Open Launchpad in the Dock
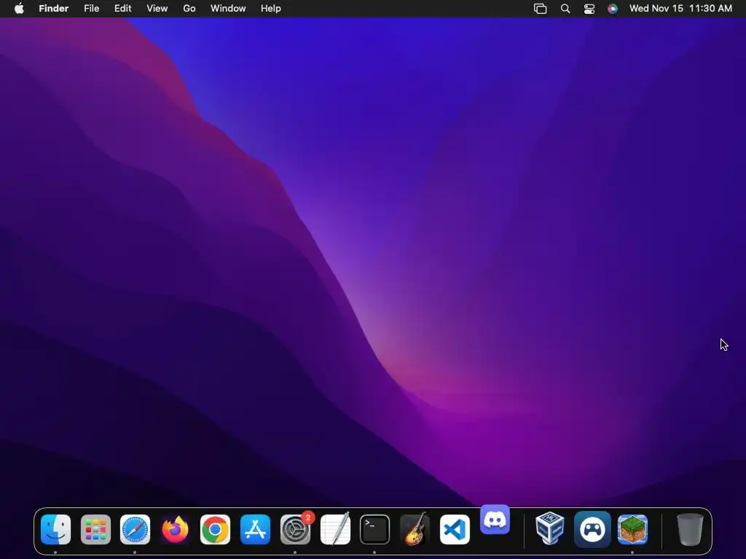The width and height of the screenshot is (746, 559). (95, 529)
